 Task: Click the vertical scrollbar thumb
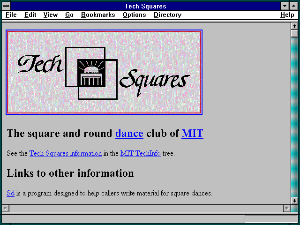point(294,33)
